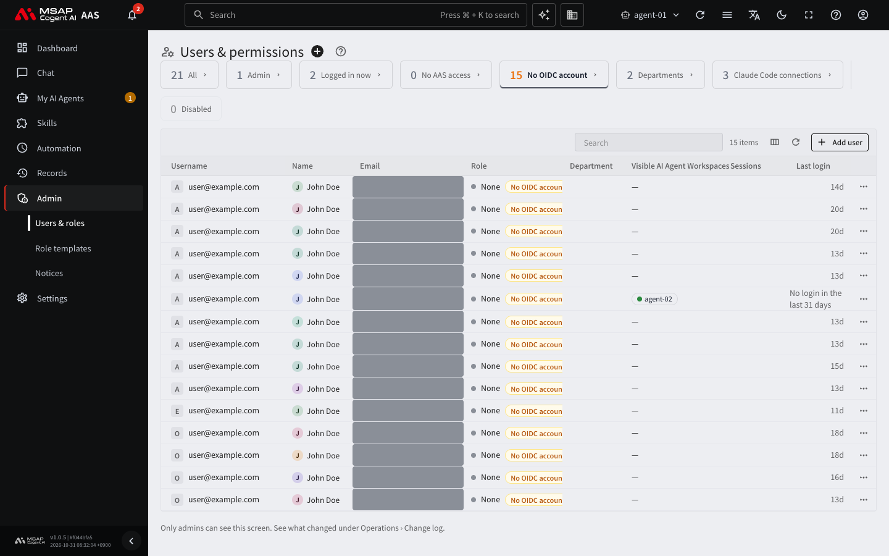Open the more menu for the agent-02 row
Viewport: 889px width, 556px height.
(864, 299)
